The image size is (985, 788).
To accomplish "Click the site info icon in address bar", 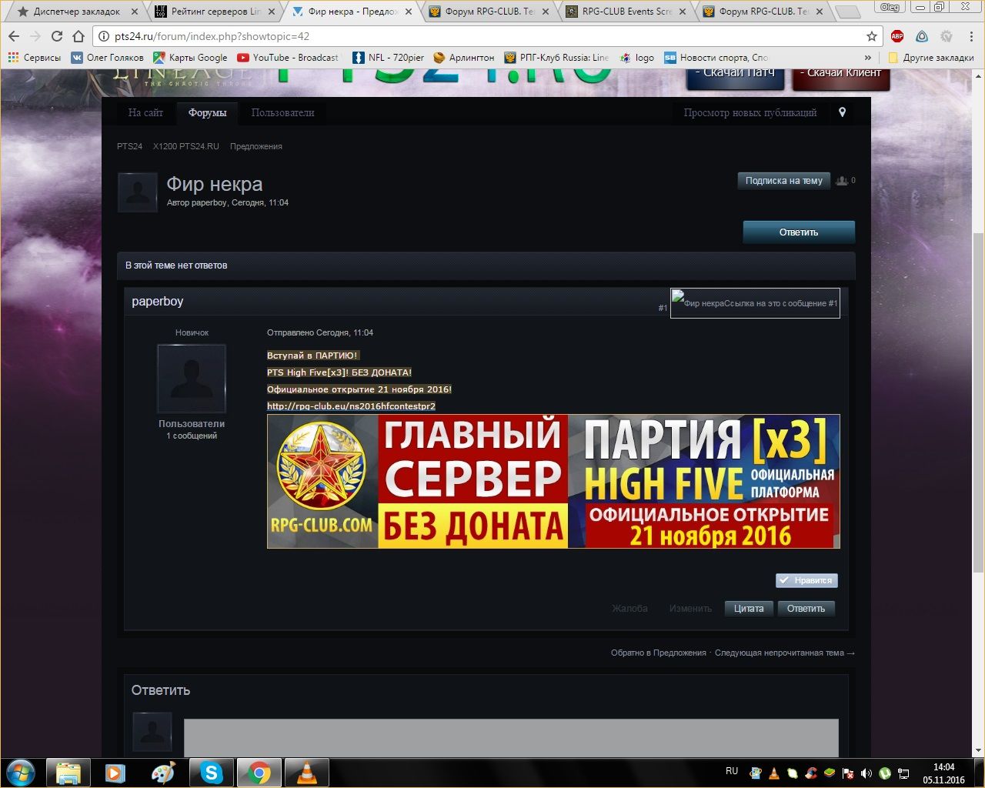I will coord(104,36).
